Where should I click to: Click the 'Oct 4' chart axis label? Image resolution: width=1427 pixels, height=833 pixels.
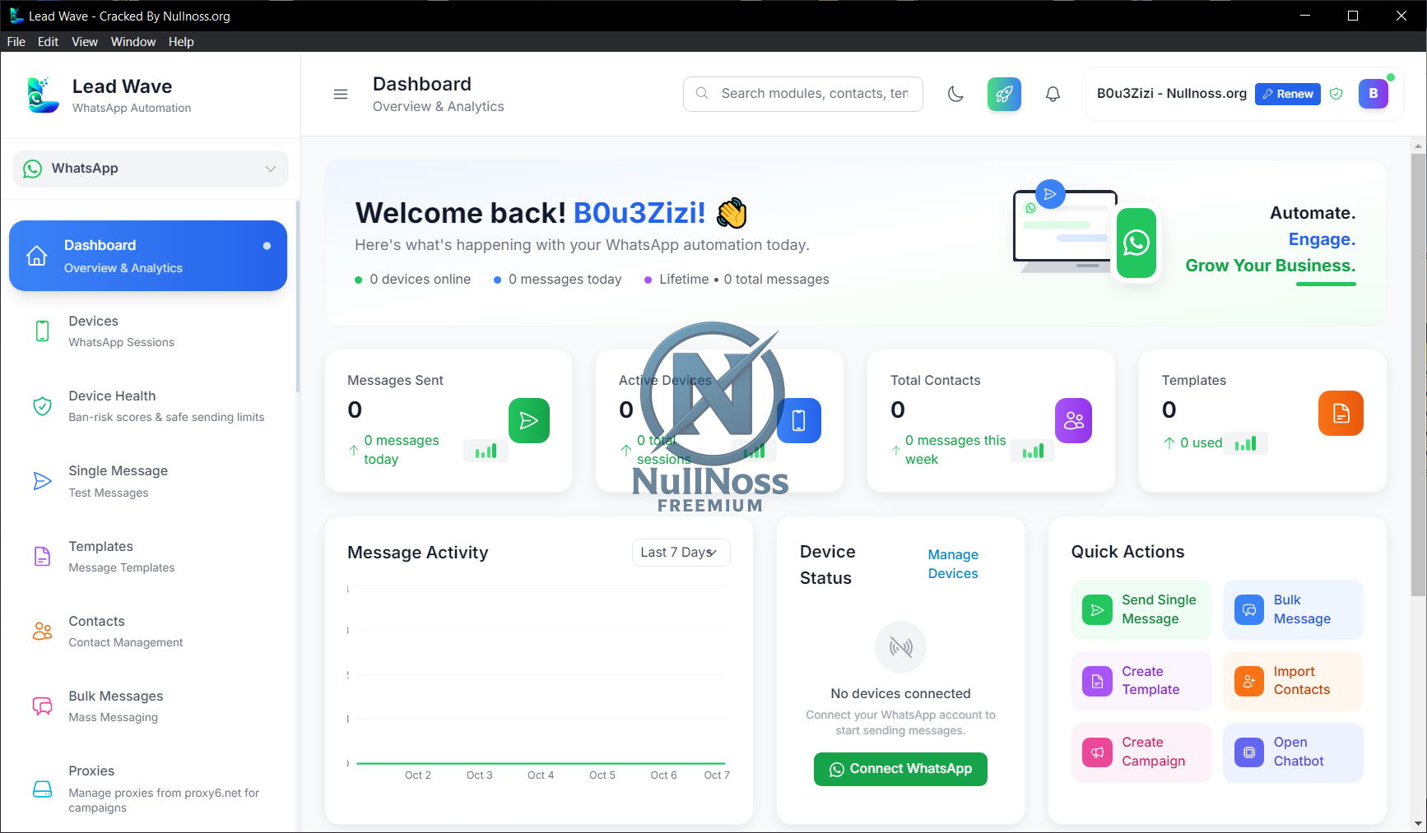click(x=541, y=775)
